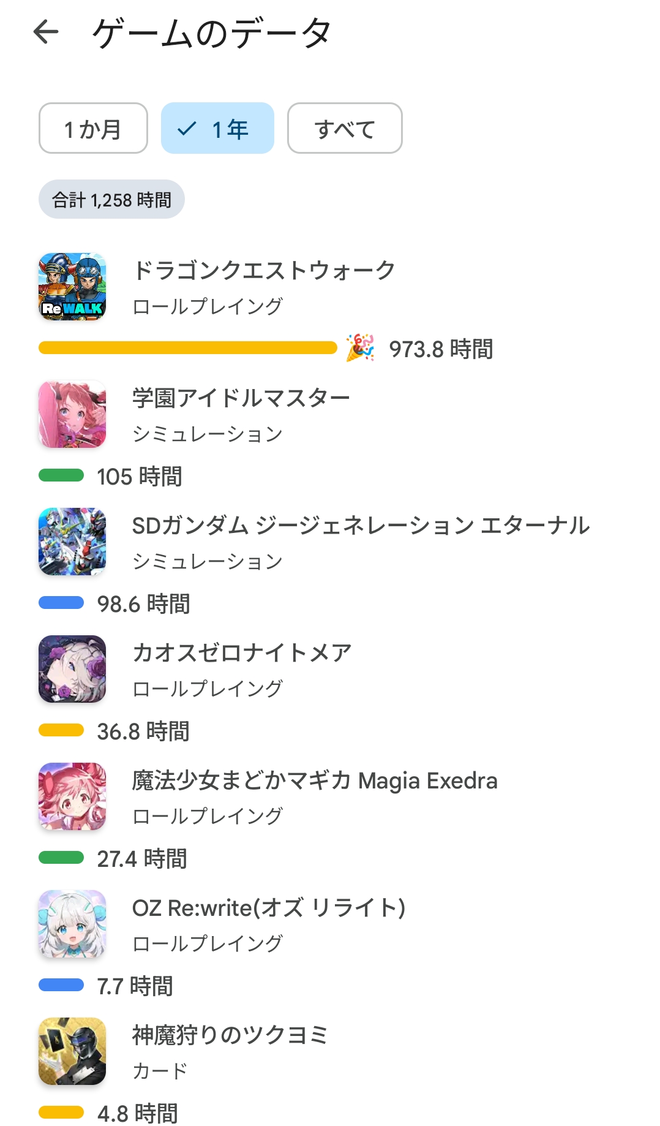Tap OZ Re:write app icon

(x=72, y=924)
